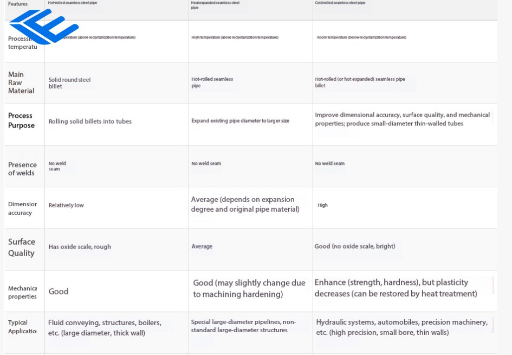Image resolution: width=512 pixels, height=355 pixels.
Task: Click the "Dimension accuracy" row label
Action: (x=22, y=208)
